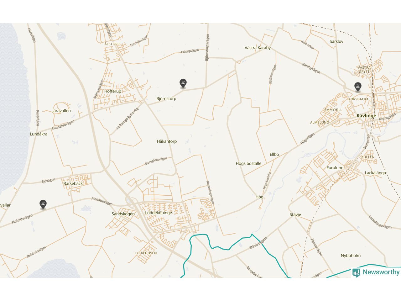Select the Barsebäck village label
401x301 pixels.
(x=73, y=184)
